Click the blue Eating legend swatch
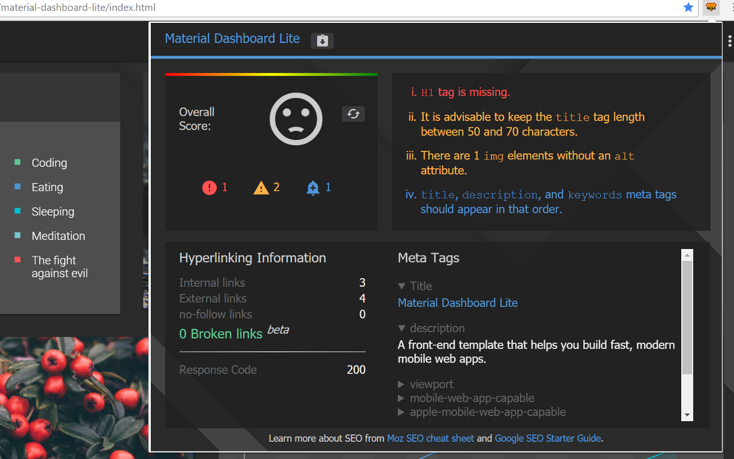 [x=18, y=186]
